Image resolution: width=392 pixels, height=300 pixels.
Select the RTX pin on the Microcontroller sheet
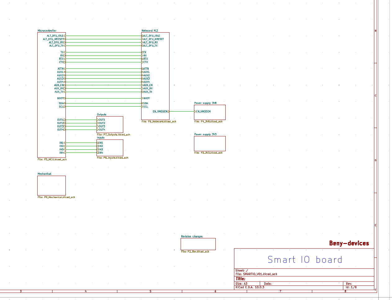click(62, 59)
